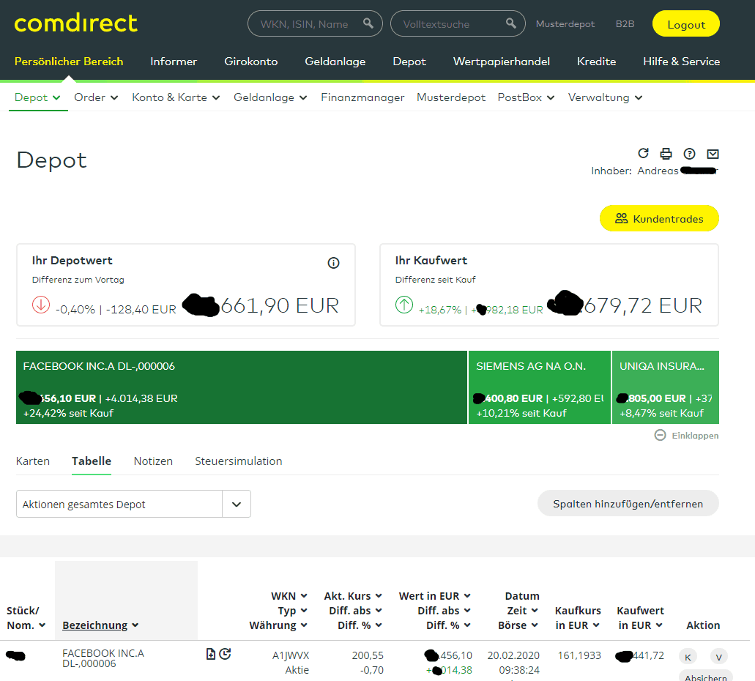Screen dimensions: 755x681
Task: Switch to Tabelle tab
Action: pyautogui.click(x=92, y=461)
